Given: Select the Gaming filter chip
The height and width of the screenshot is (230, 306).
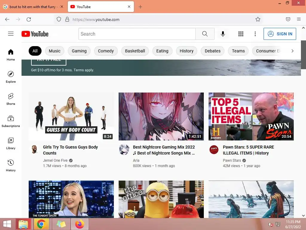Looking at the screenshot, I should [x=79, y=51].
